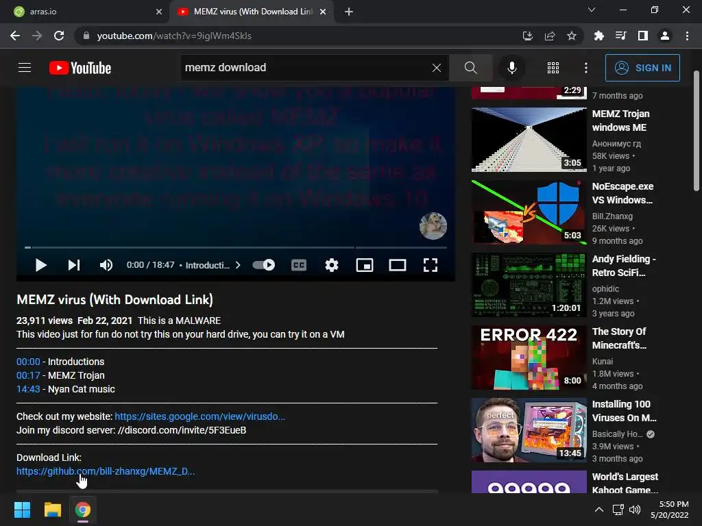
Task: Click the address bar URL
Action: click(174, 36)
